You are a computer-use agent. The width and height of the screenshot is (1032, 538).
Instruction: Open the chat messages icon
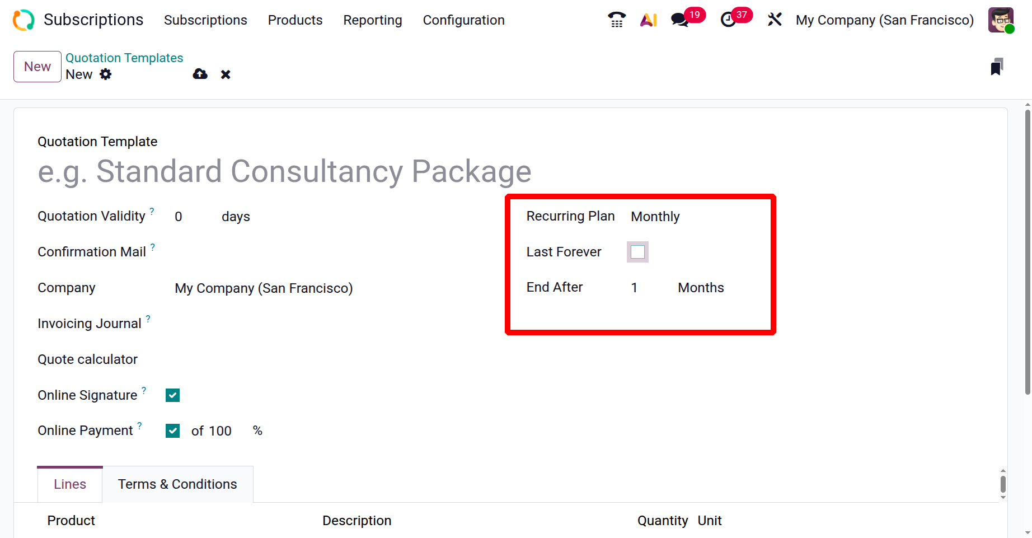[x=680, y=20]
